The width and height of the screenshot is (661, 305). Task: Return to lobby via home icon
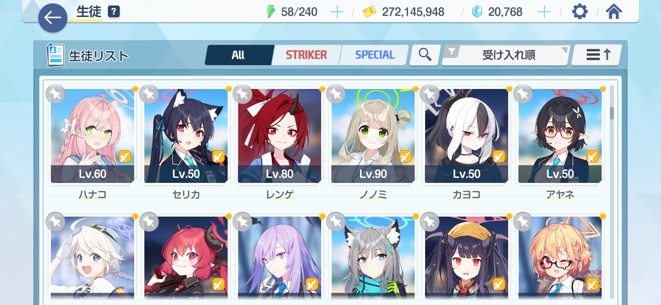614,12
